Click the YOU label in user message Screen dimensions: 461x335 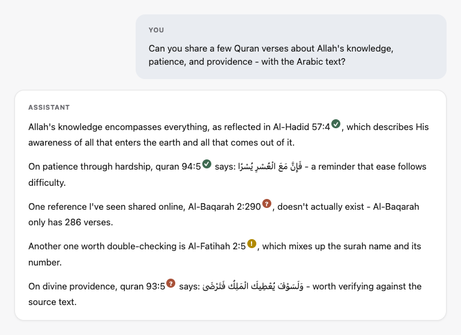tap(156, 30)
